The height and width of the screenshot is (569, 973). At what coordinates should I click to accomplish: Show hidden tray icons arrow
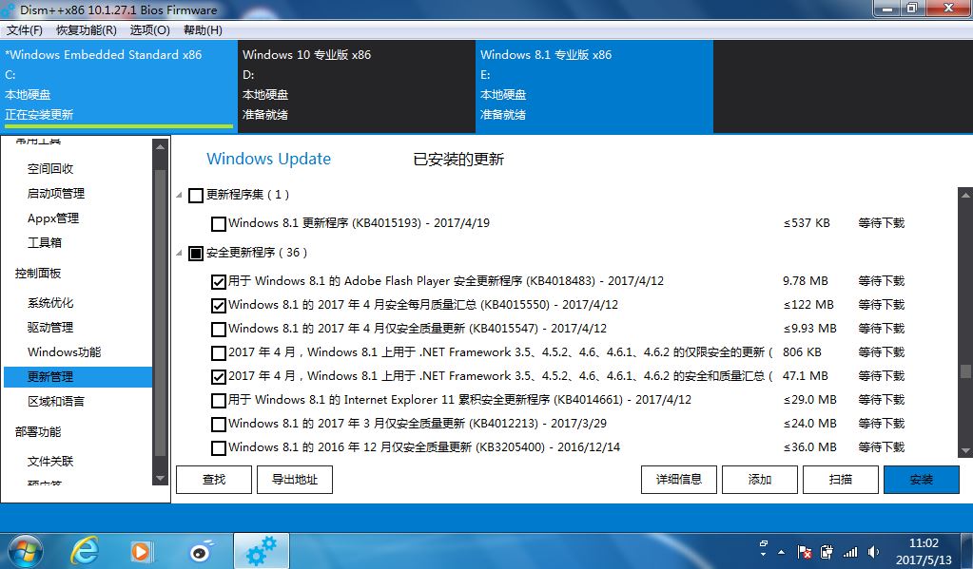click(781, 552)
